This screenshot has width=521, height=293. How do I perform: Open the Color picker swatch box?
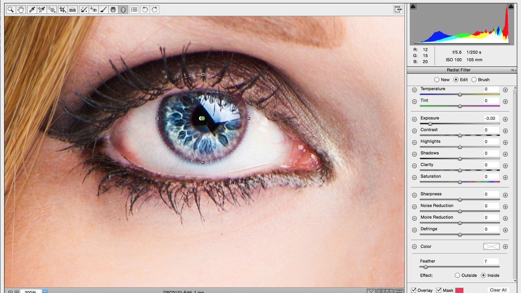click(x=491, y=247)
